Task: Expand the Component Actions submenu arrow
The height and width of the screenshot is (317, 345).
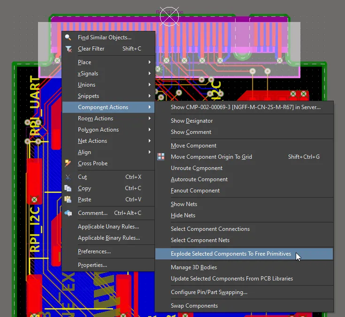Action: click(150, 107)
